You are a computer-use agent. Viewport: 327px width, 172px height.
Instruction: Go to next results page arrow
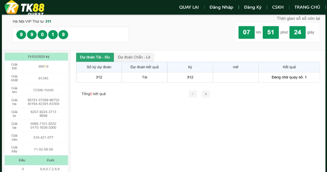[x=206, y=94]
